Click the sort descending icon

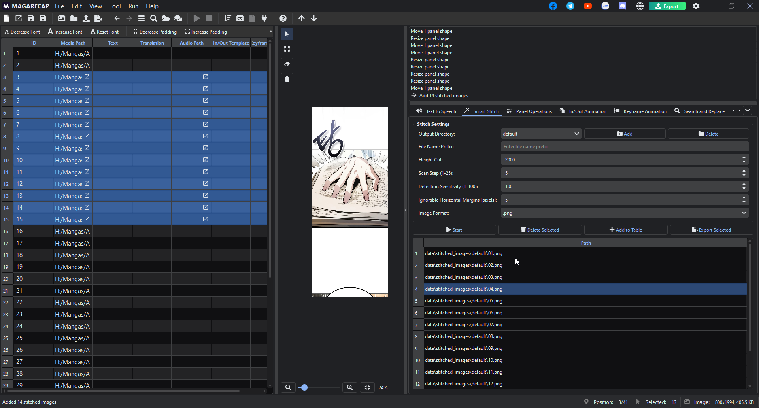[x=227, y=18]
